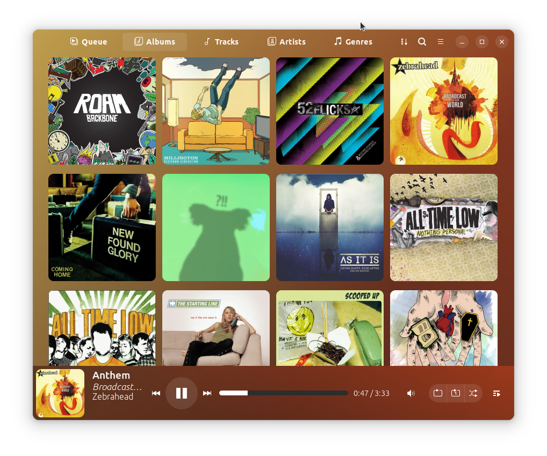Screen dimensions: 547x456
Task: Open the Queue tab
Action: click(88, 42)
